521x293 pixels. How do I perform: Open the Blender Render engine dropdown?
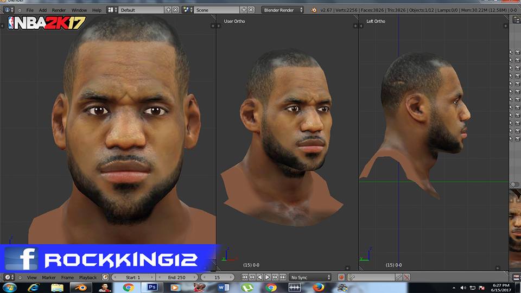click(x=282, y=10)
